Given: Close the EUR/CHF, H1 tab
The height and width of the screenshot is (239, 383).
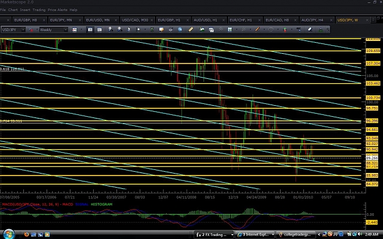Looking at the screenshot, I should coord(259,20).
